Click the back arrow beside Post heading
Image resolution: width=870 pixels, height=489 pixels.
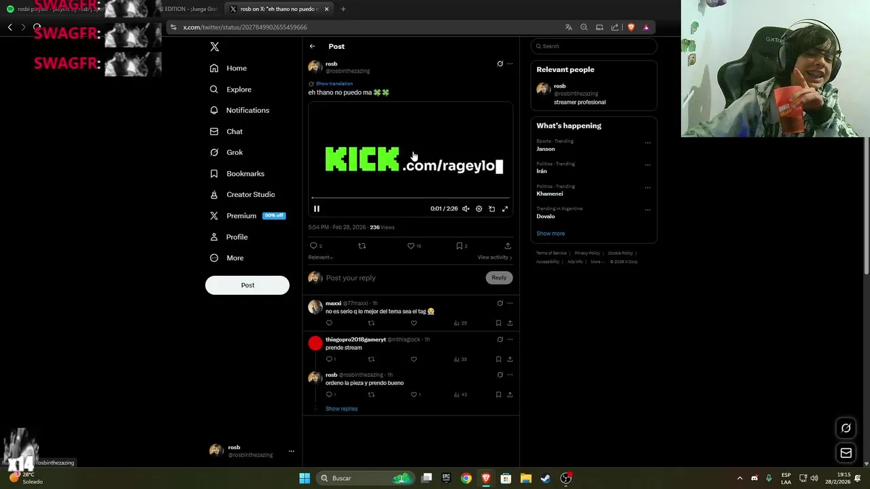[312, 46]
